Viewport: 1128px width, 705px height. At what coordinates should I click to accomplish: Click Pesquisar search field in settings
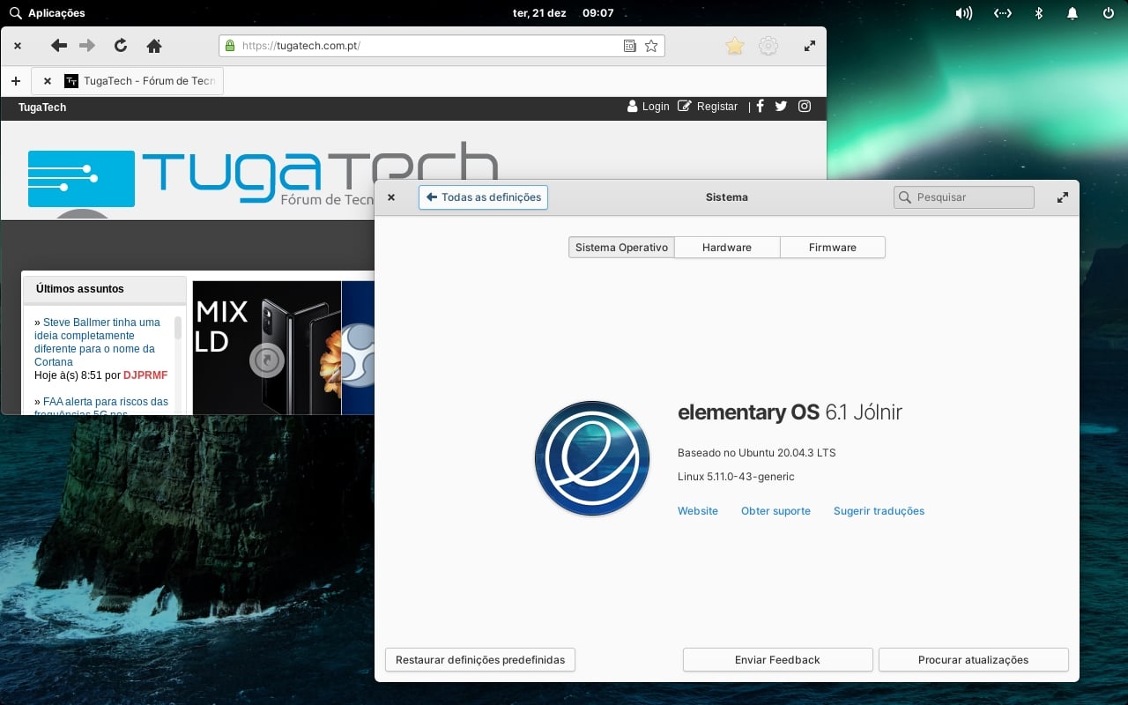[964, 197]
